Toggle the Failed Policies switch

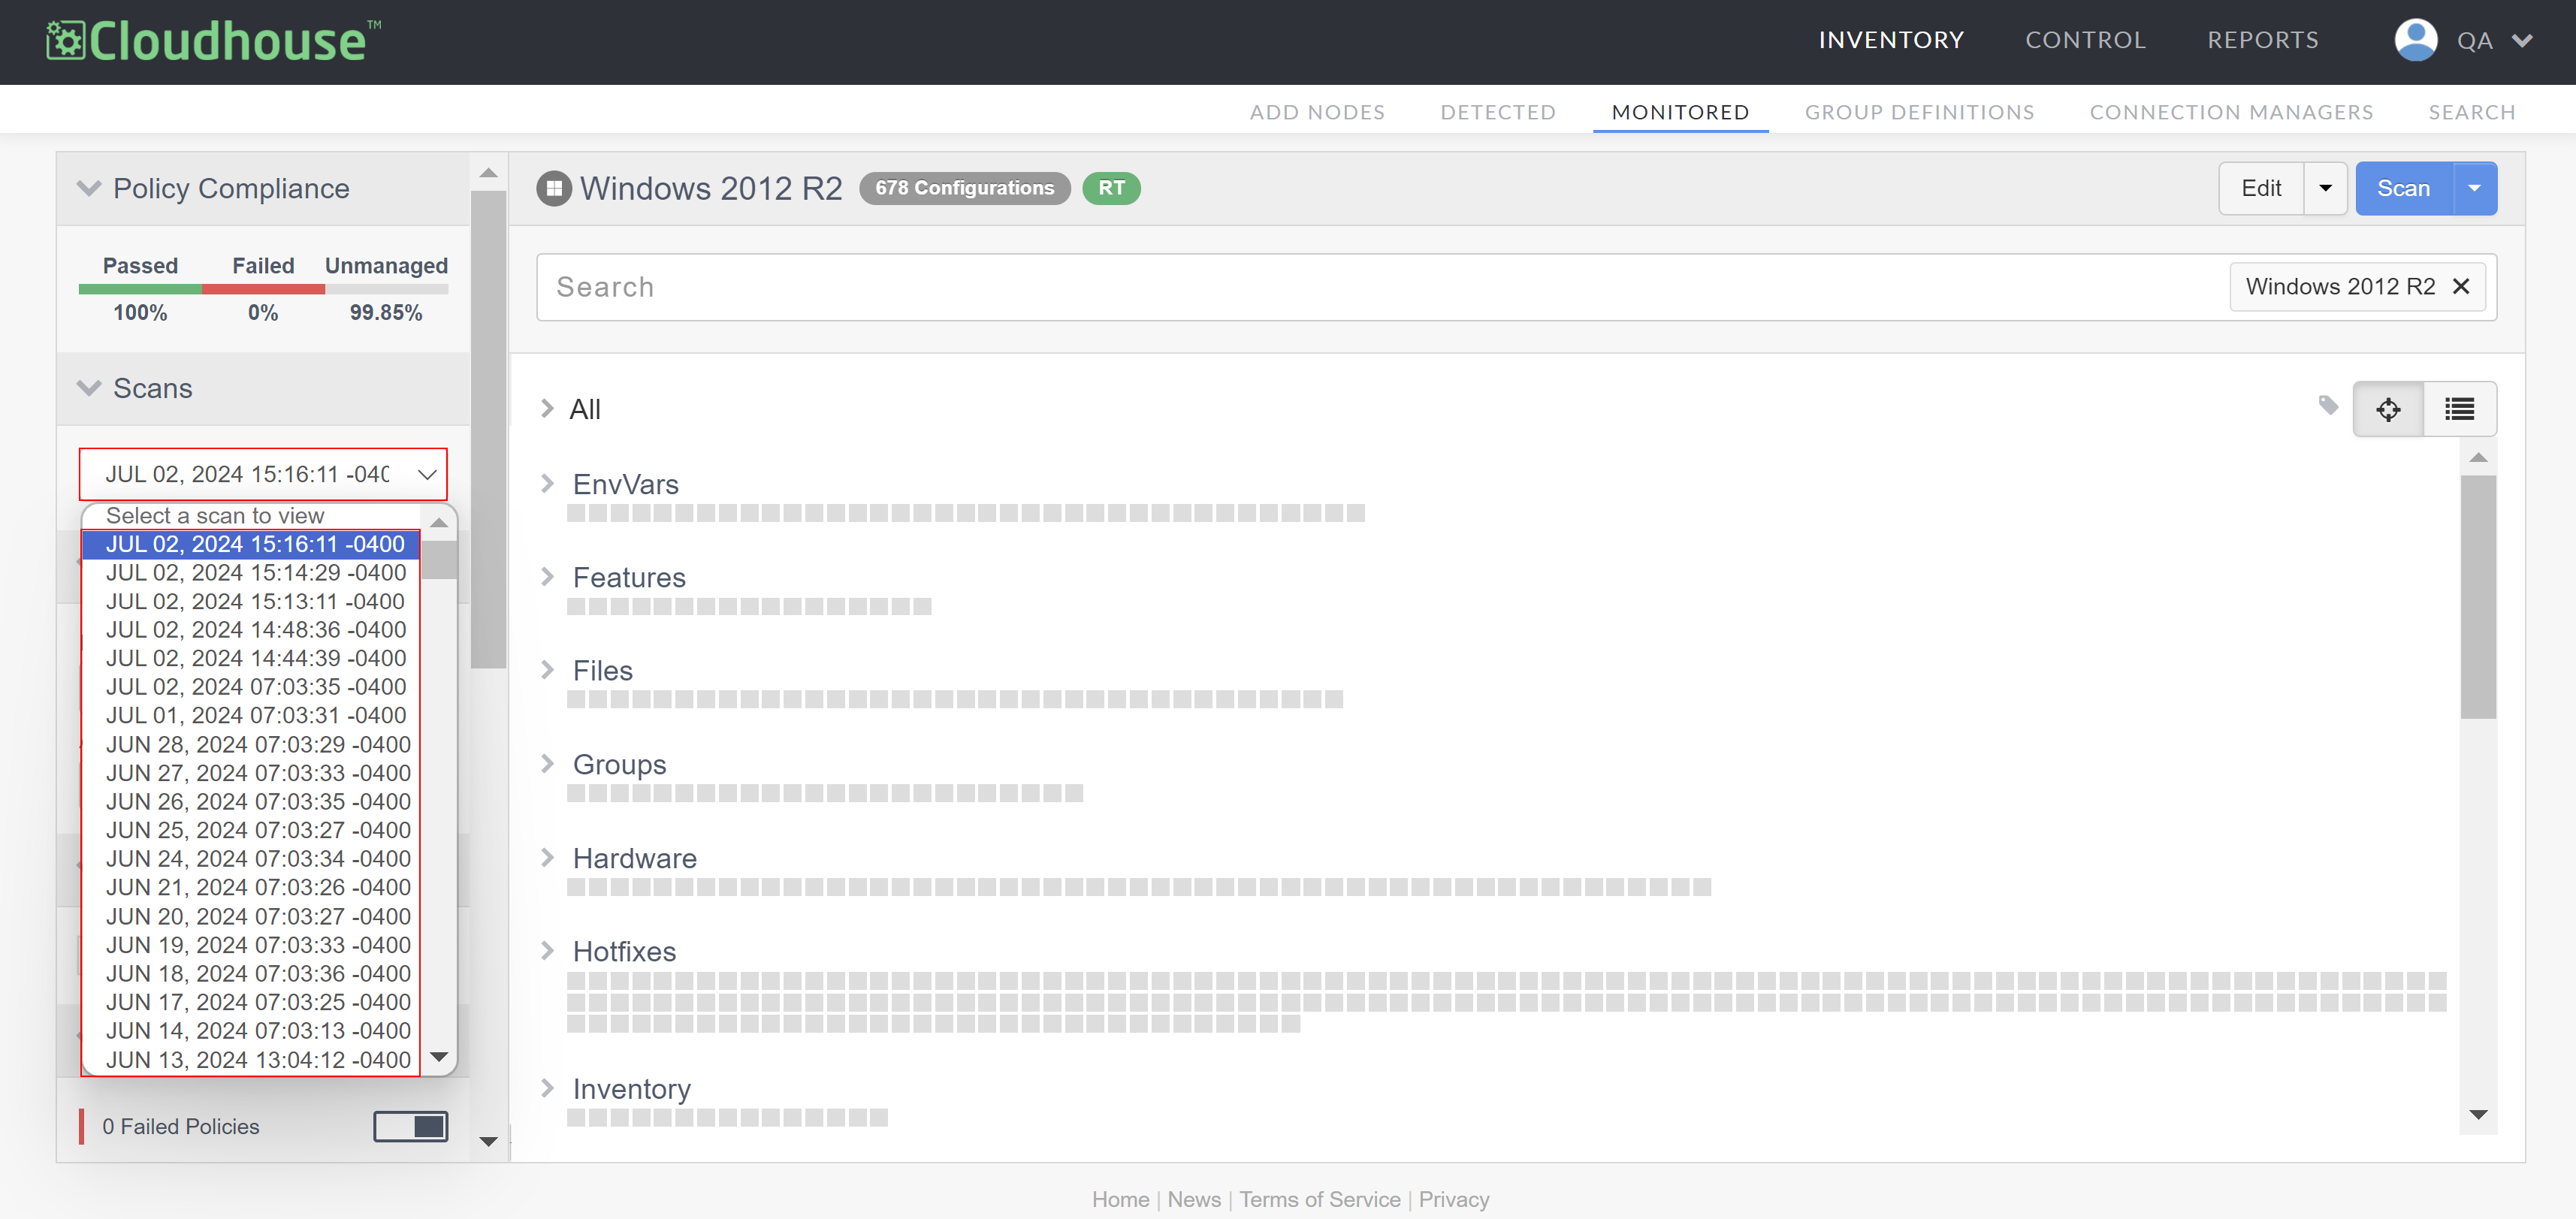(411, 1126)
